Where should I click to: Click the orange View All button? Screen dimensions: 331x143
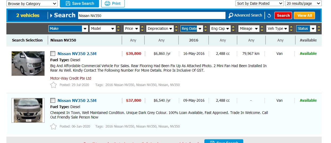click(x=304, y=15)
